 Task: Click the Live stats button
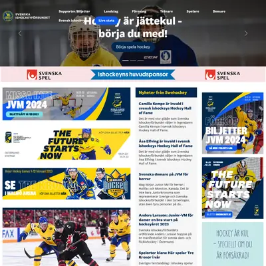(106, 21)
